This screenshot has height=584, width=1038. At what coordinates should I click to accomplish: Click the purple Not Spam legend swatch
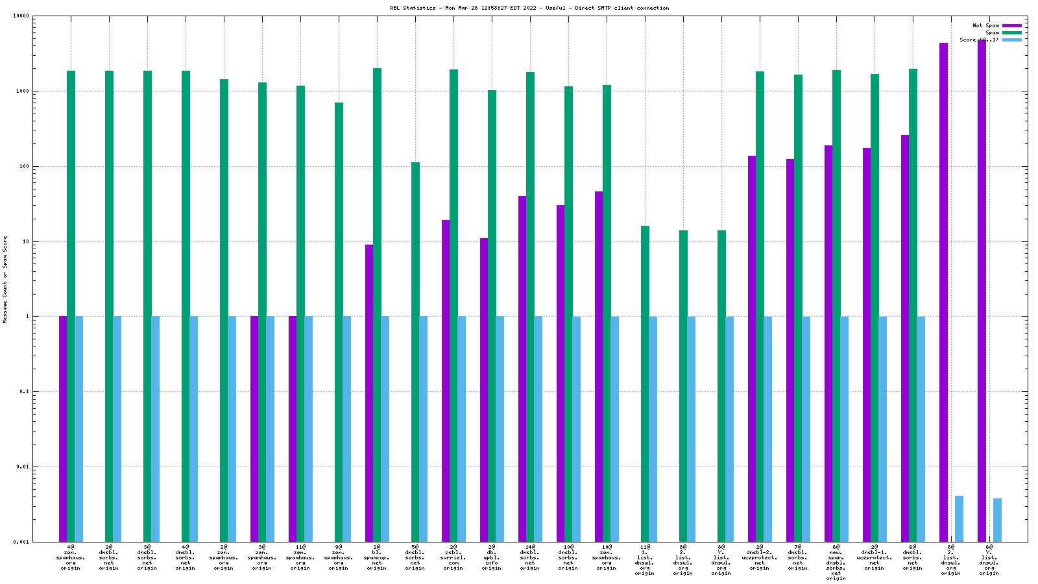click(x=1011, y=25)
